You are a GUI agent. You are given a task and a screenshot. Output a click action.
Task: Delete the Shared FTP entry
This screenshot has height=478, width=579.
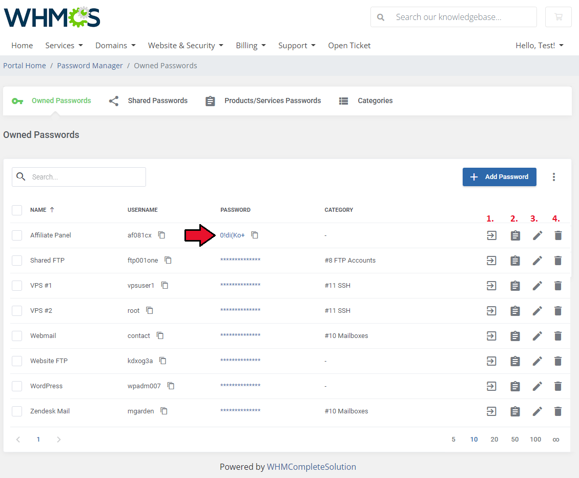[558, 261]
